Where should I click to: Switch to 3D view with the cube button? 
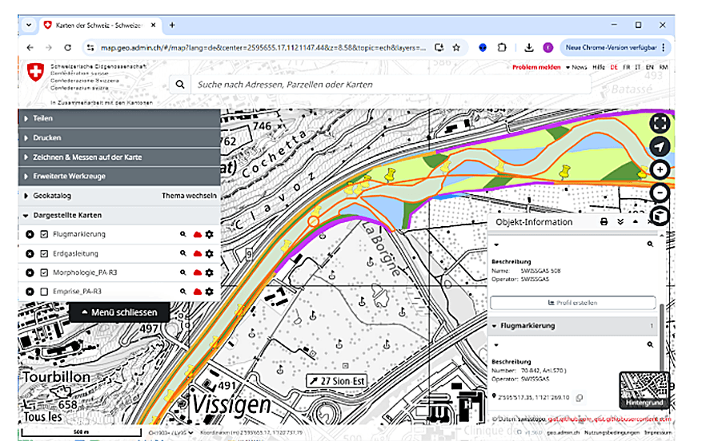tap(660, 217)
